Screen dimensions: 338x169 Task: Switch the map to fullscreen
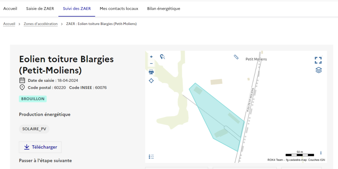pyautogui.click(x=318, y=60)
